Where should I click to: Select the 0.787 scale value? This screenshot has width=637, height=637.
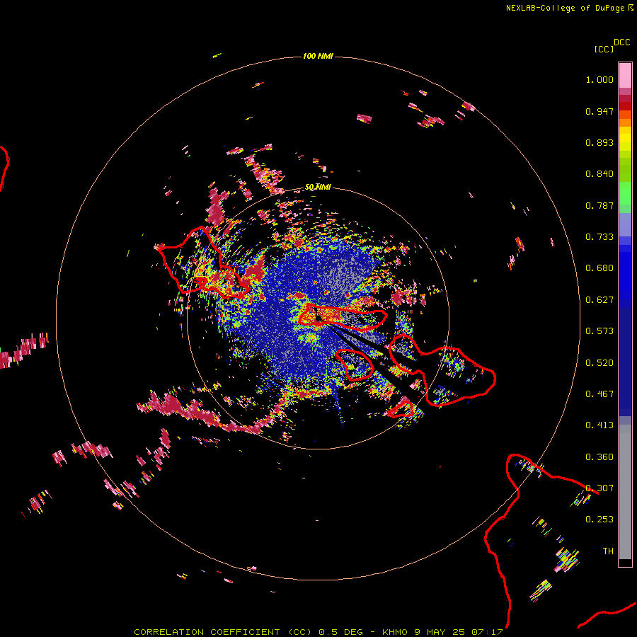click(599, 205)
